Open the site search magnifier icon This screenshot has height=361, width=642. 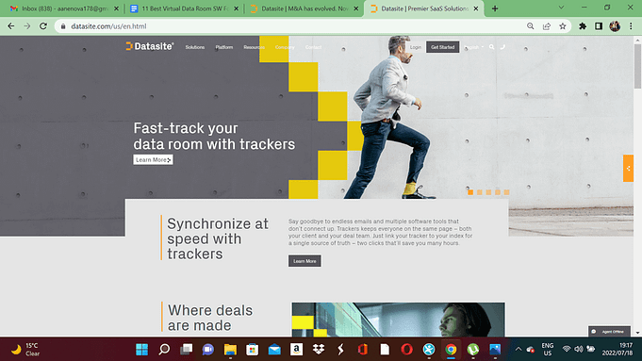coord(492,47)
